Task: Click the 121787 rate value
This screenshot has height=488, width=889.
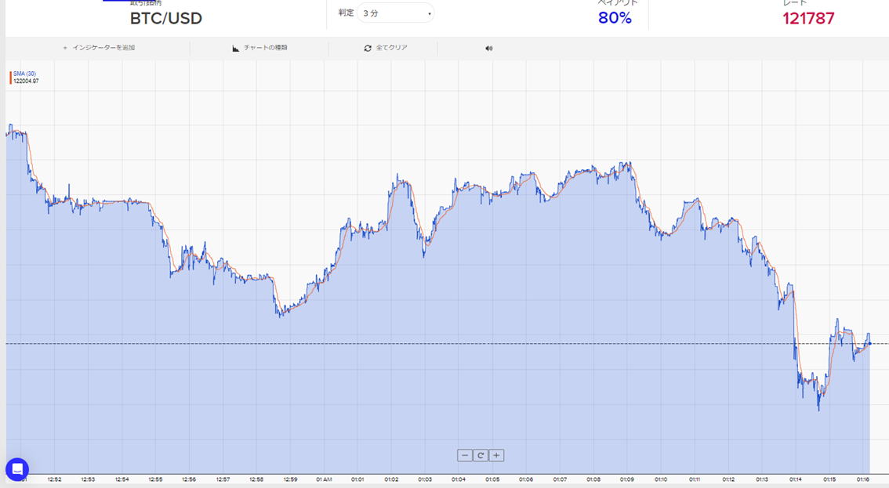Action: click(808, 18)
